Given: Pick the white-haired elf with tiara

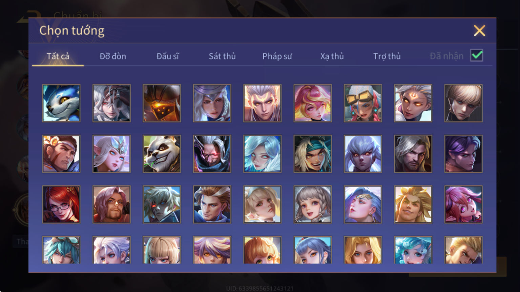Looking at the screenshot, I should (x=111, y=154).
